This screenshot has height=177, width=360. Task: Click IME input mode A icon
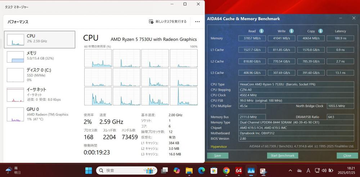(x=309, y=171)
